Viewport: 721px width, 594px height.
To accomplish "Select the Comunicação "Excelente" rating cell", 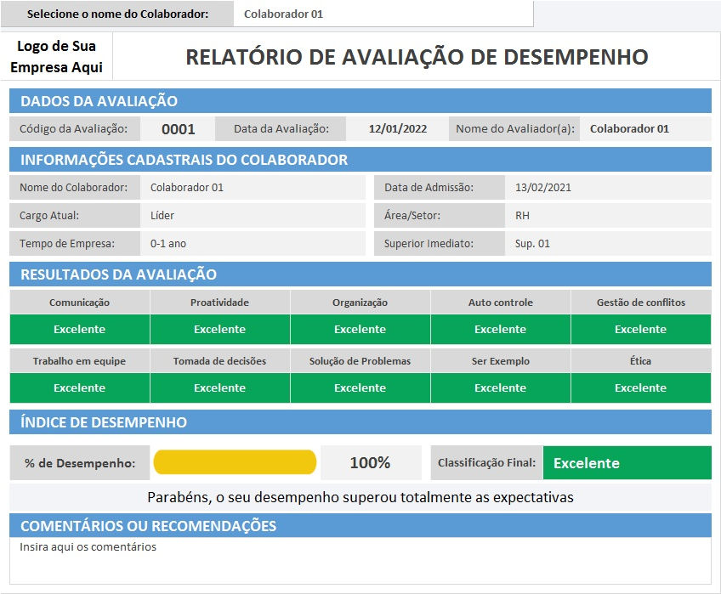I will coord(78,329).
